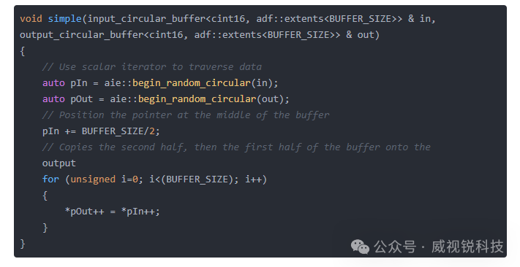Click the function name simple
Image resolution: width=520 pixels, height=267 pixels.
click(x=65, y=18)
